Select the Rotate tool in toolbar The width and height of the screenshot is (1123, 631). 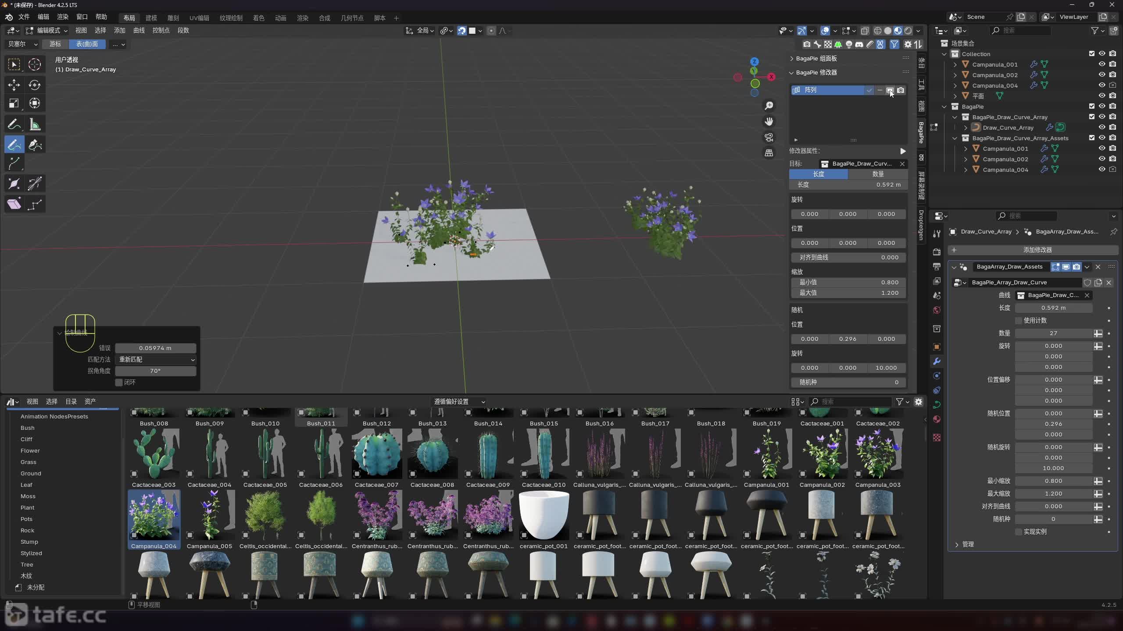[x=35, y=85]
